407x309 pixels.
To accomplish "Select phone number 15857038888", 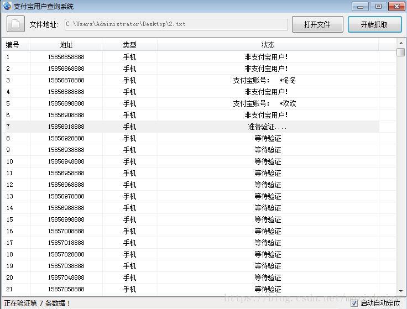I will click(66, 266).
